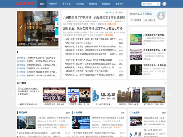The image size is (183, 137).
Task: Open 变压吸附法（PSA）gallery image
Action: 154,95
